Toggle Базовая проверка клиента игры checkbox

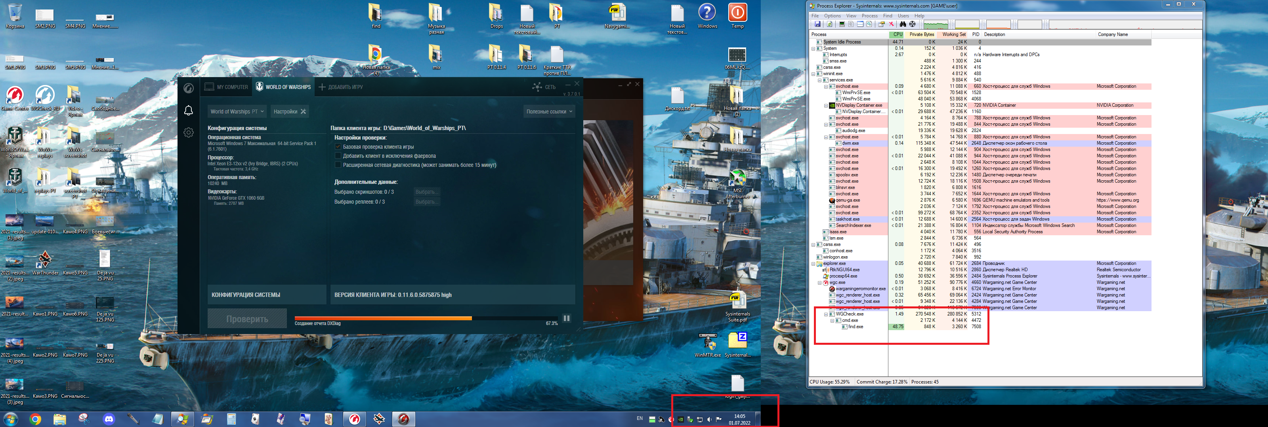click(x=338, y=147)
